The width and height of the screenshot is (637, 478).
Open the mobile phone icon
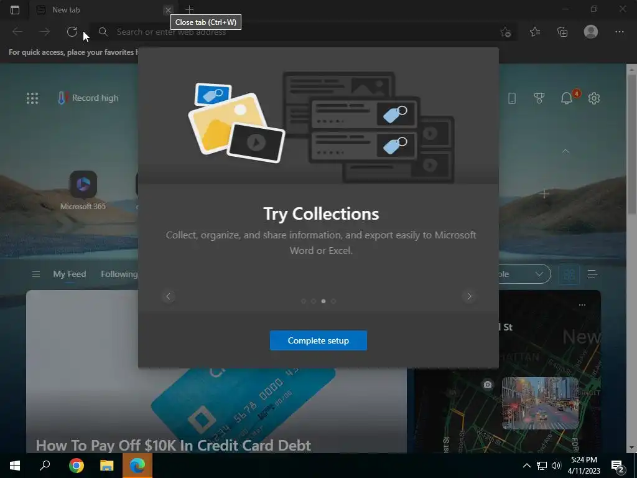512,98
